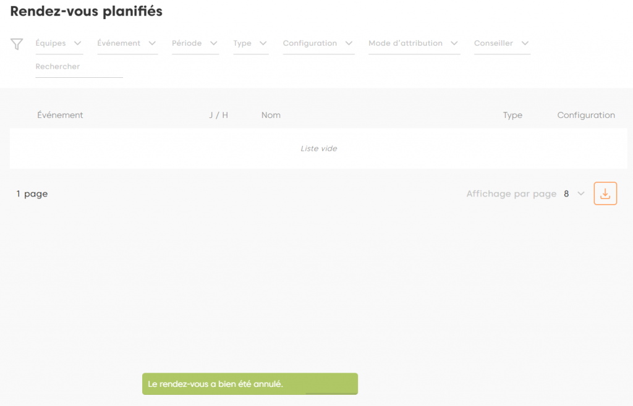The image size is (633, 406).
Task: Click the orange download export icon
Action: point(605,193)
